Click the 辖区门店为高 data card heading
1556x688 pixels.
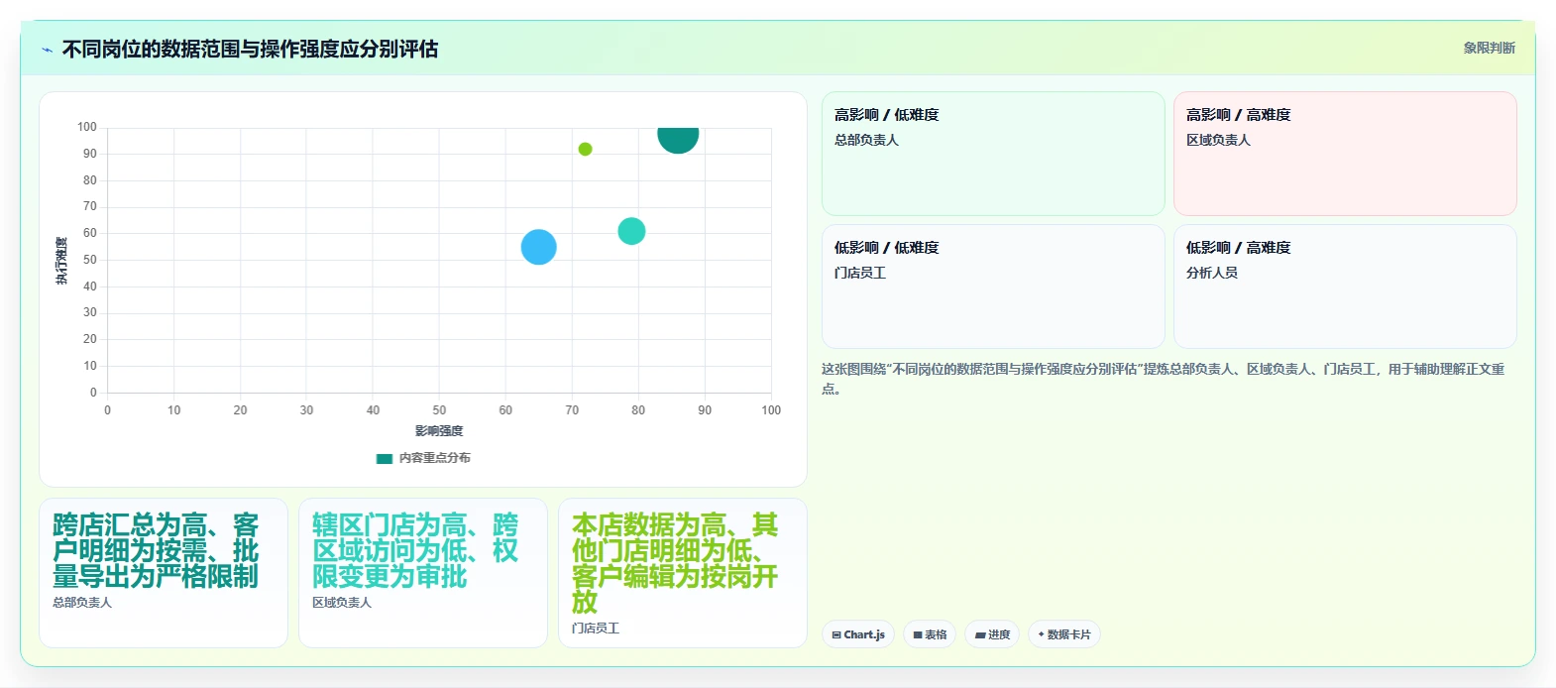pyautogui.click(x=415, y=550)
